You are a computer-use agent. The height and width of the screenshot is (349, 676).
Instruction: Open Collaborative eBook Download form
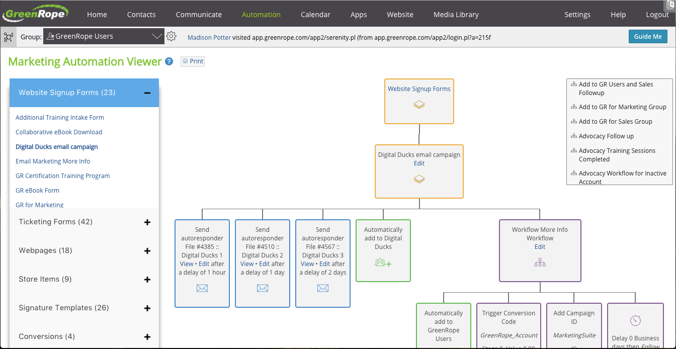pyautogui.click(x=59, y=132)
